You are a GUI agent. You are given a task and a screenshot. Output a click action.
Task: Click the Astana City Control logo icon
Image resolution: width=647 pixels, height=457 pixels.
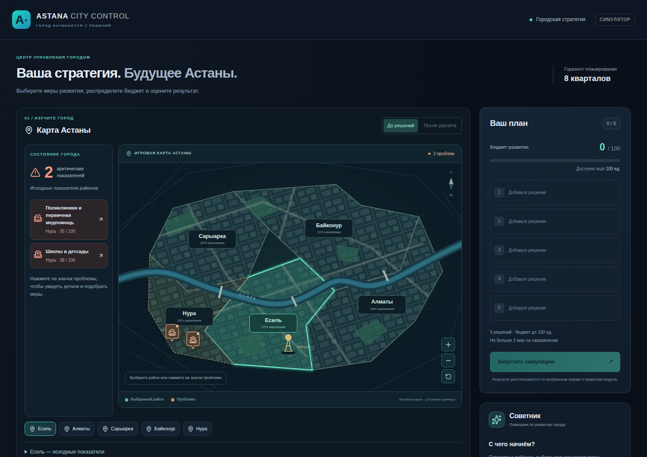tap(21, 19)
